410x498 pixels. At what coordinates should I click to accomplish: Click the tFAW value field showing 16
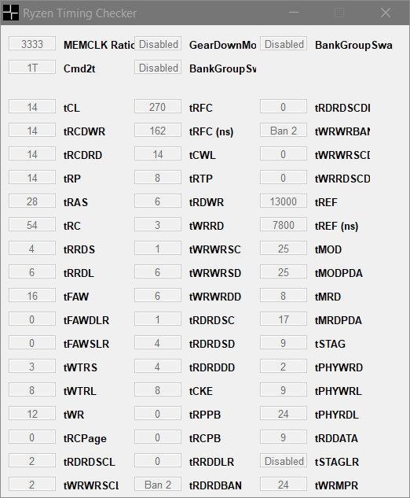32,295
